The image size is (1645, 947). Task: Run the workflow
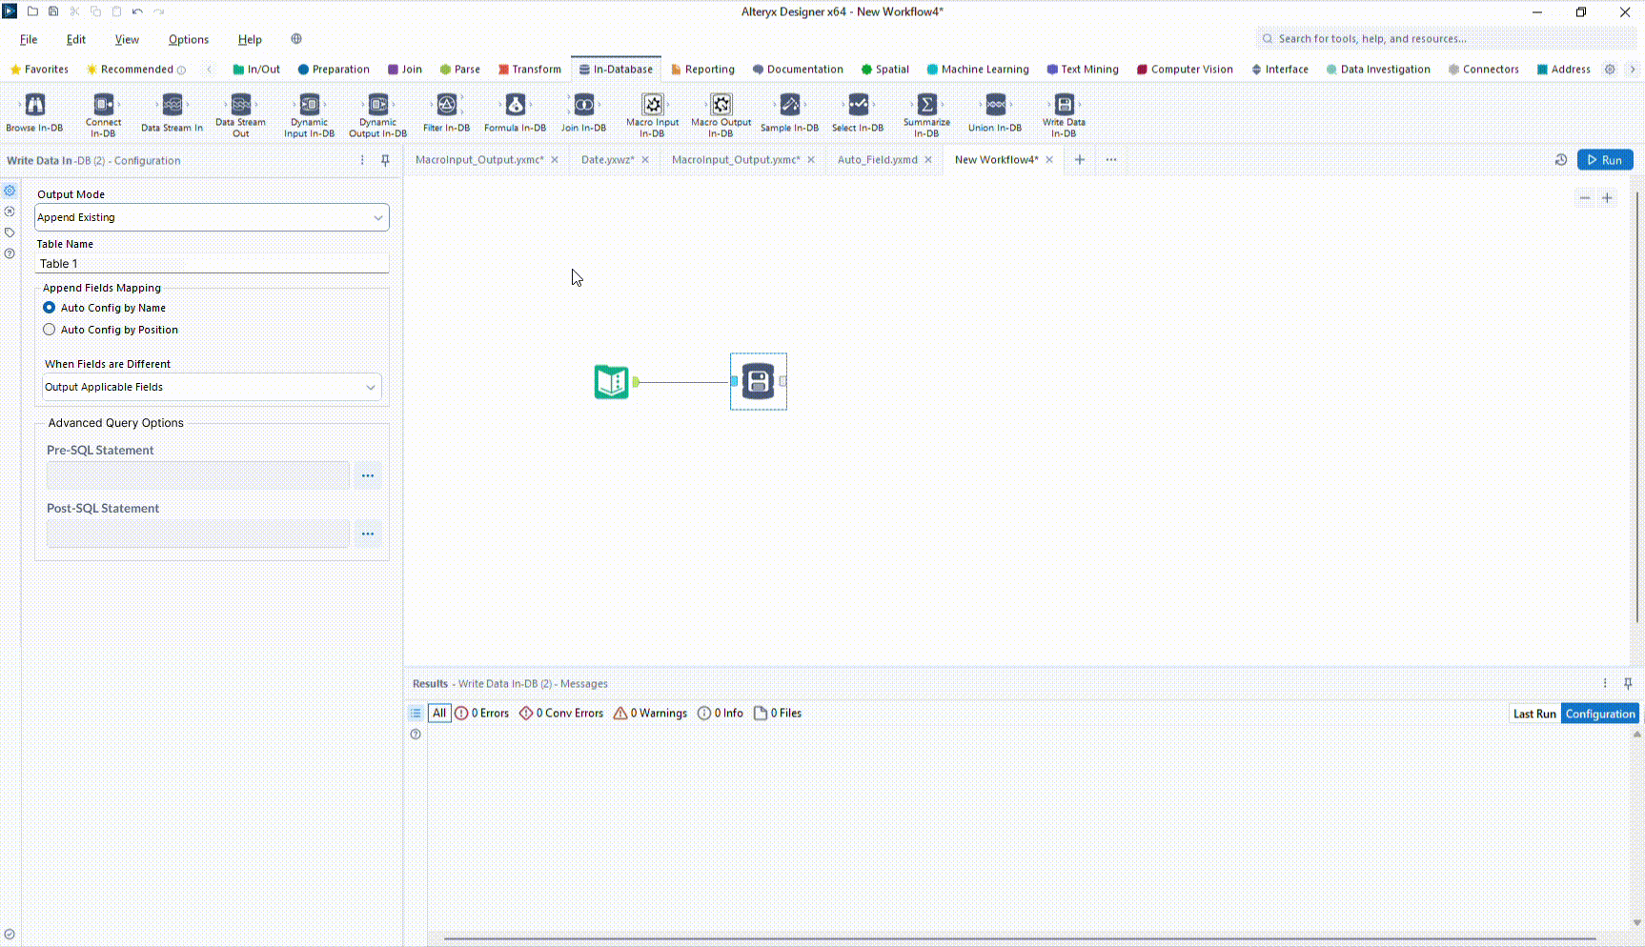point(1605,159)
